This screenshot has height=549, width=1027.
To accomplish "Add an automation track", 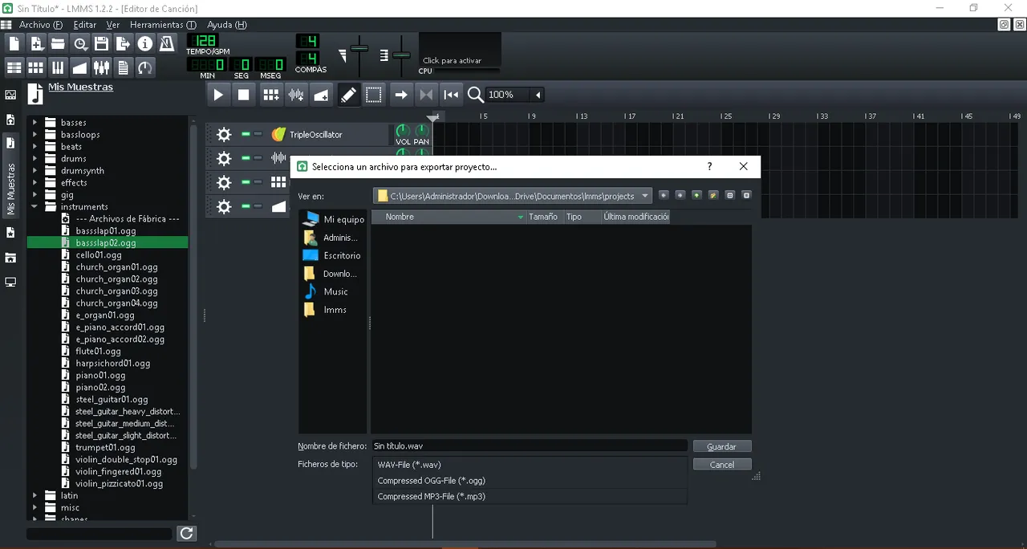I will coord(321,95).
